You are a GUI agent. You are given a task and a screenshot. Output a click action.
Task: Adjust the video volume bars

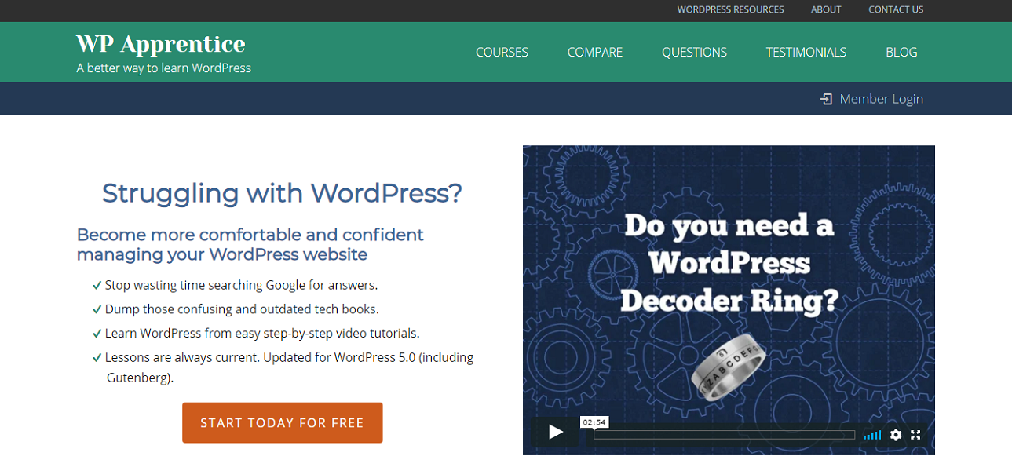click(x=871, y=435)
